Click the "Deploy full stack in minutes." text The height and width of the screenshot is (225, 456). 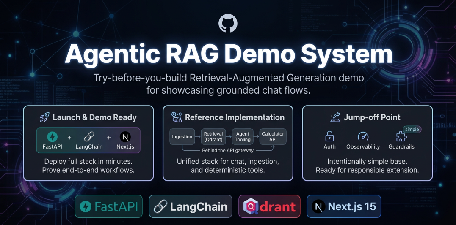tap(88, 161)
